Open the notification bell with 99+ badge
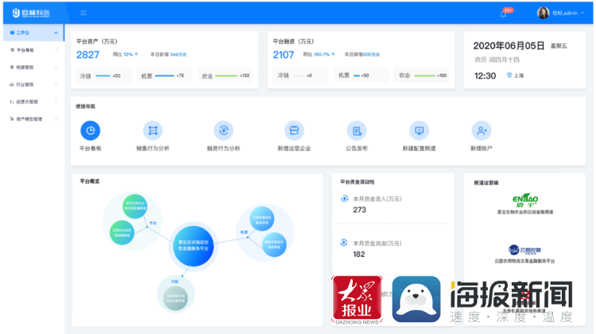 click(x=503, y=13)
